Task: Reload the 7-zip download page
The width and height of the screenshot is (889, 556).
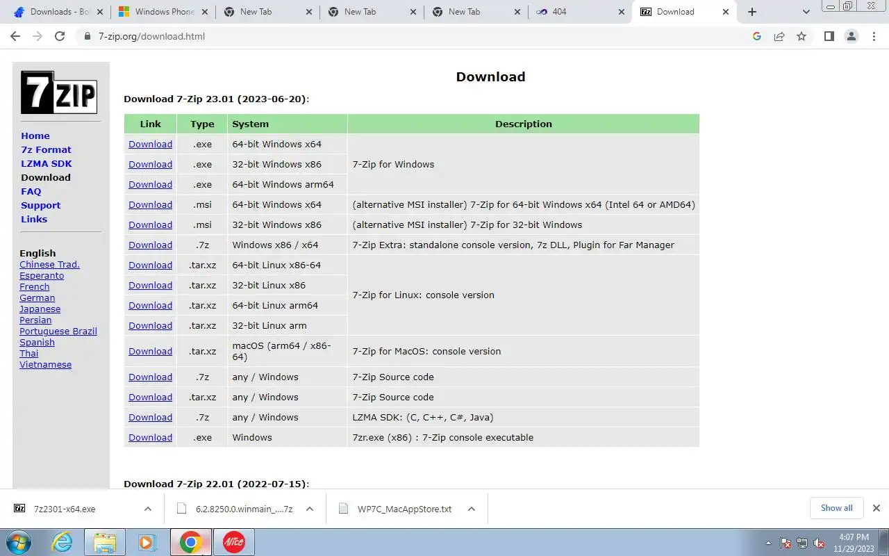Action: click(60, 36)
